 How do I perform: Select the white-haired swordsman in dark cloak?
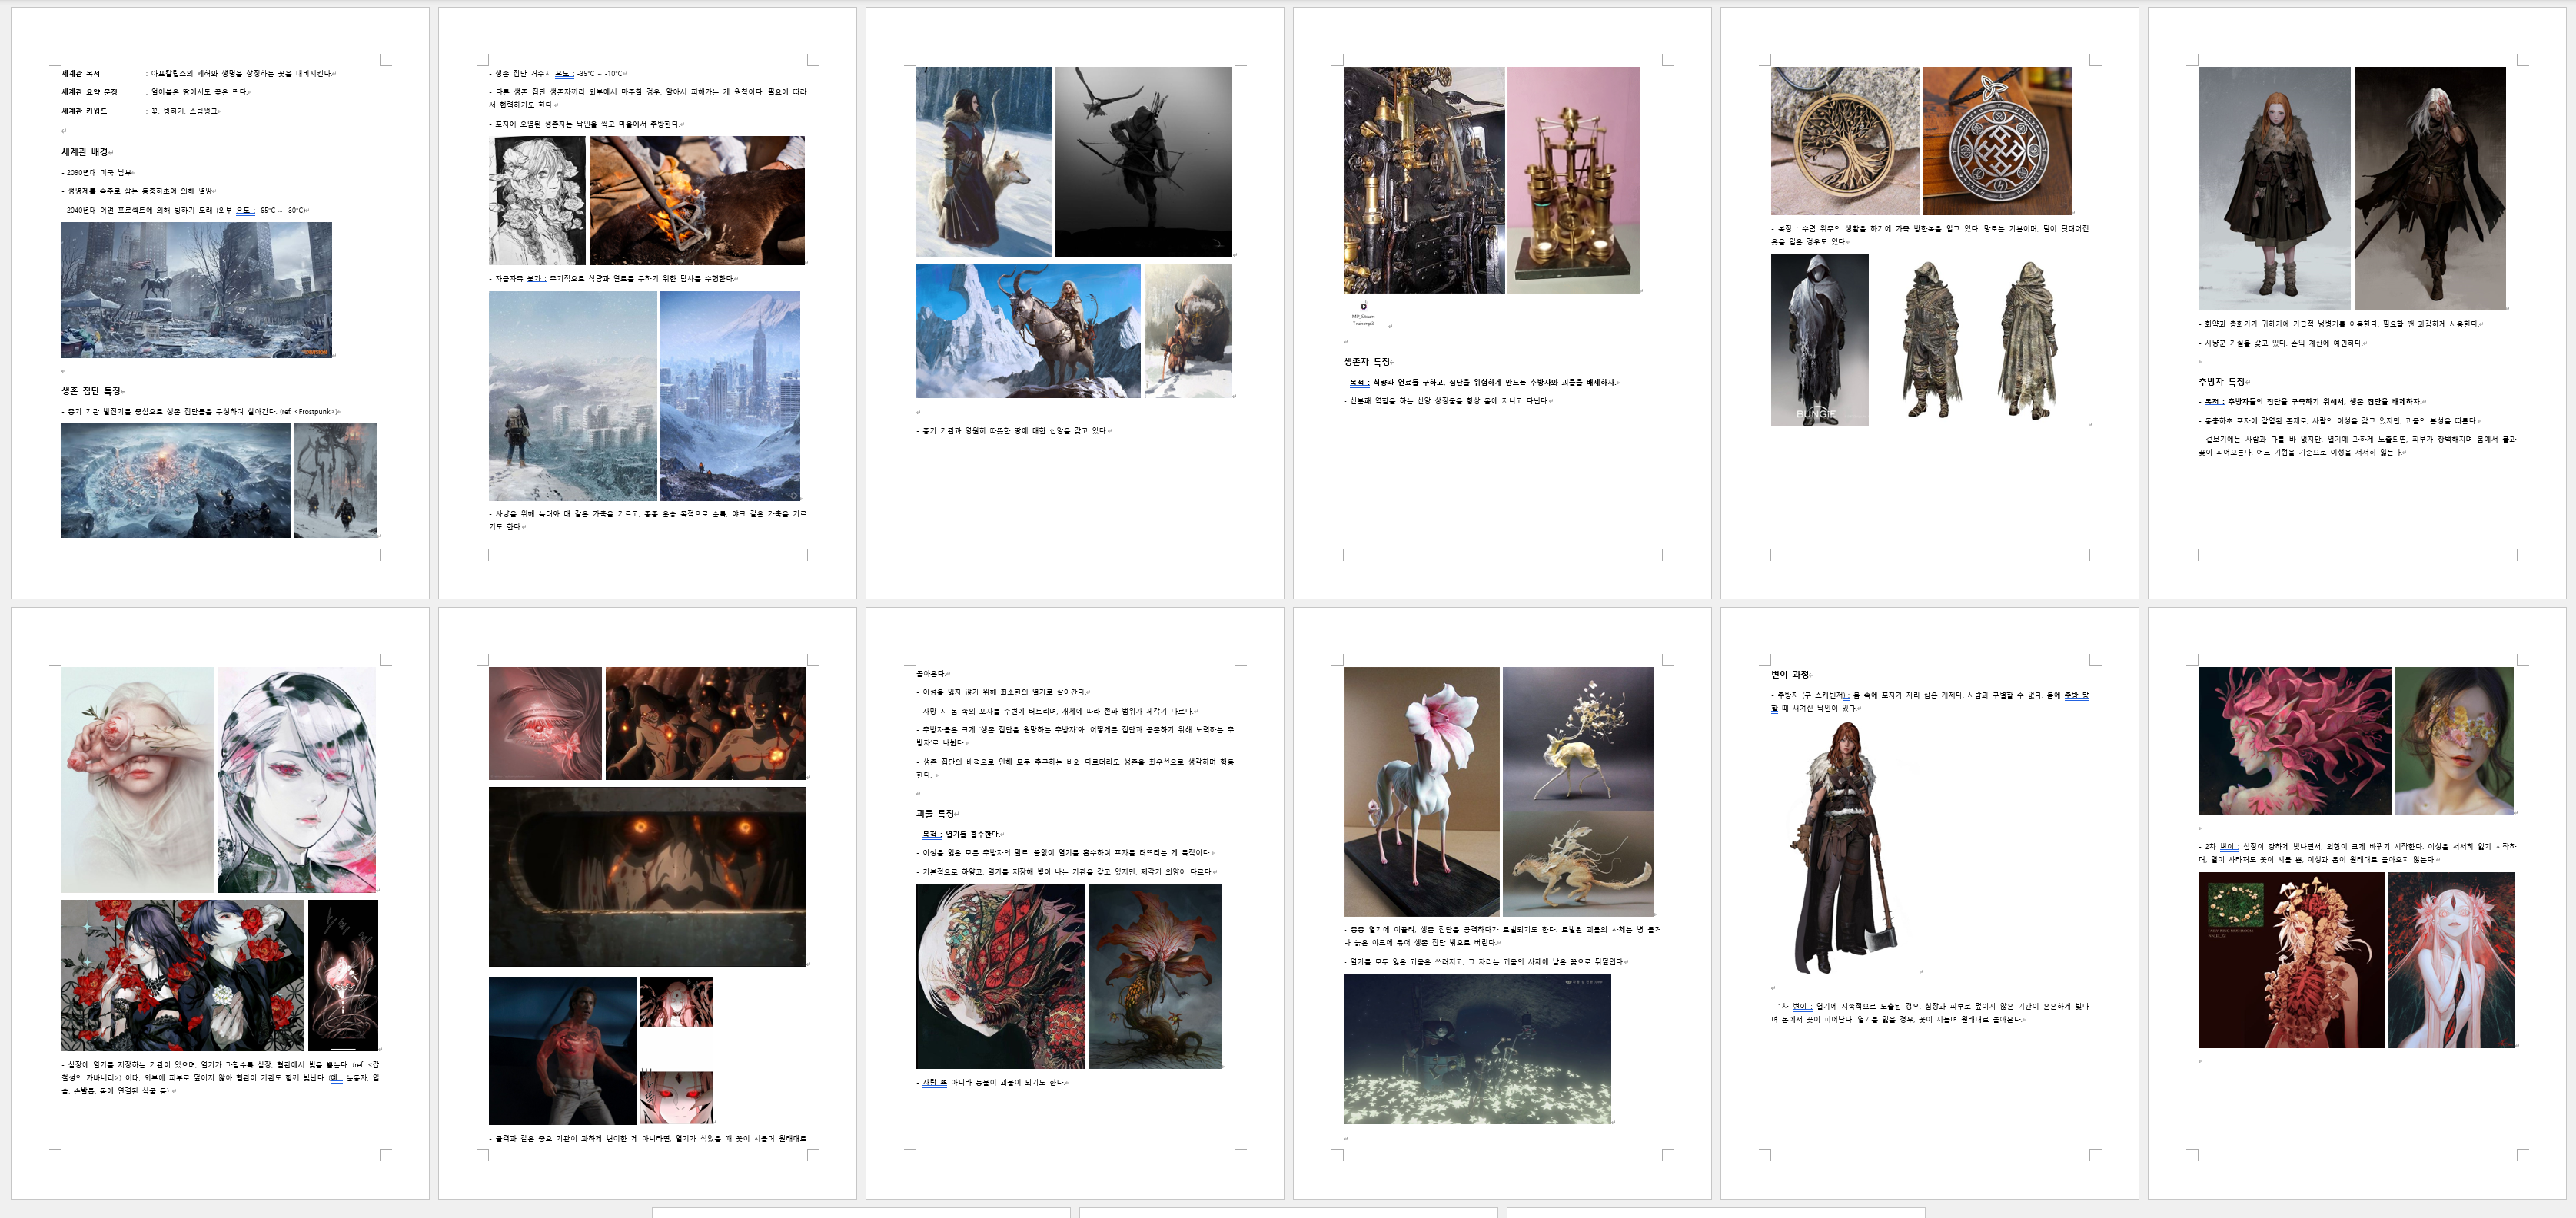pyautogui.click(x=2430, y=188)
